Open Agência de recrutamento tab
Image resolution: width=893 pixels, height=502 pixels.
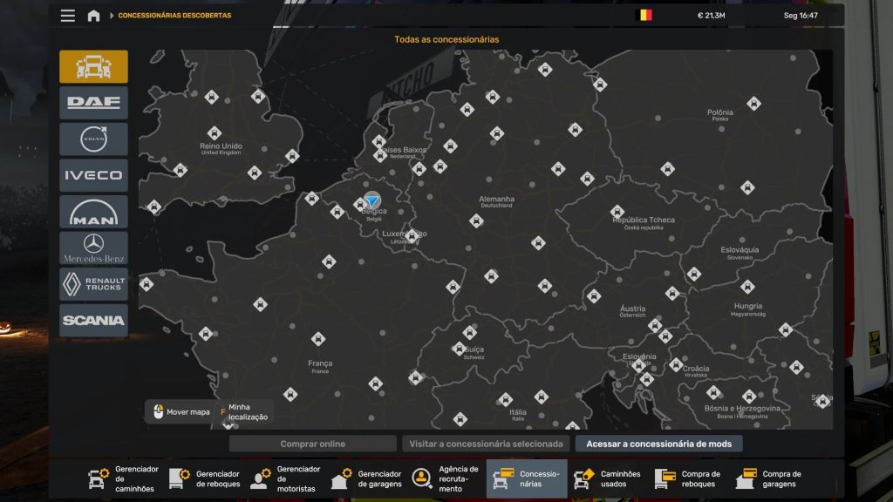click(x=447, y=478)
